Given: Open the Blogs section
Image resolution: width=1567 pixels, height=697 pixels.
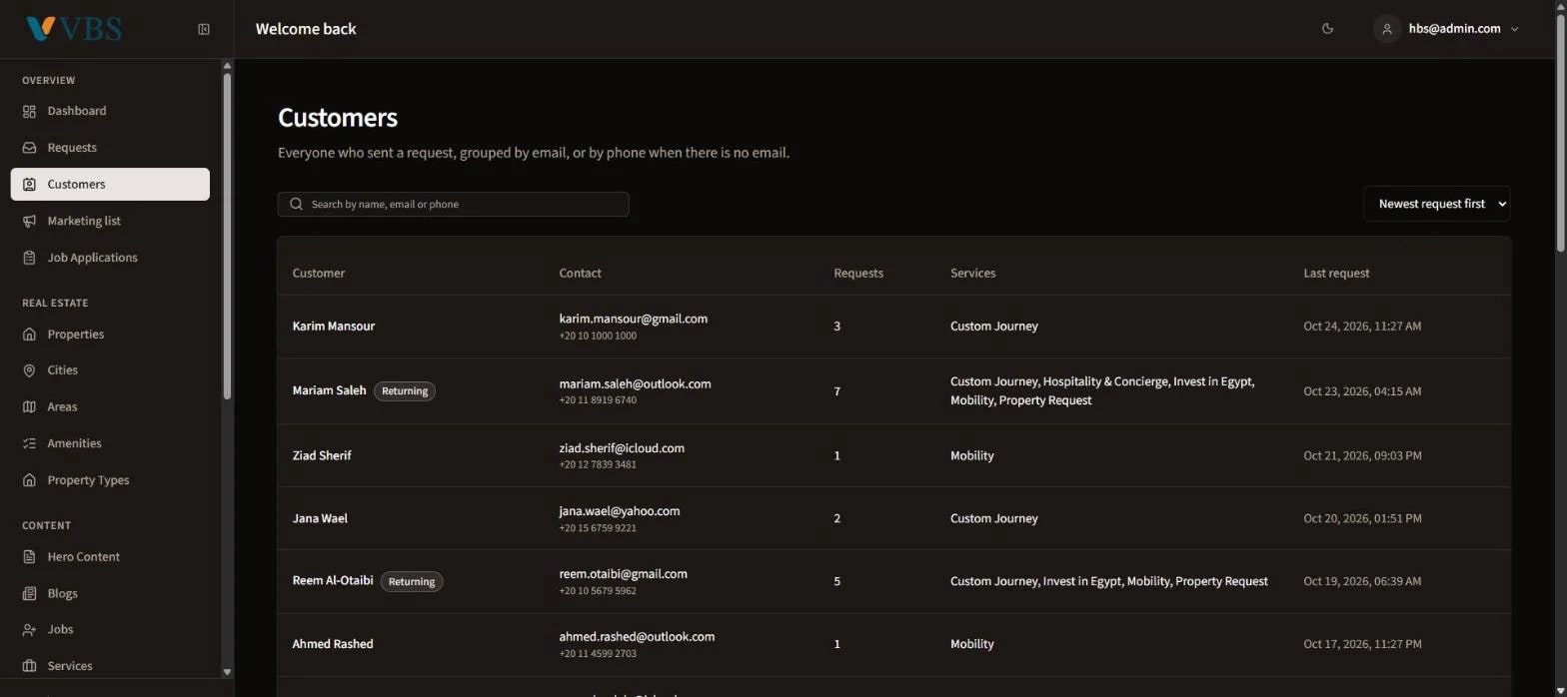Looking at the screenshot, I should [110, 593].
